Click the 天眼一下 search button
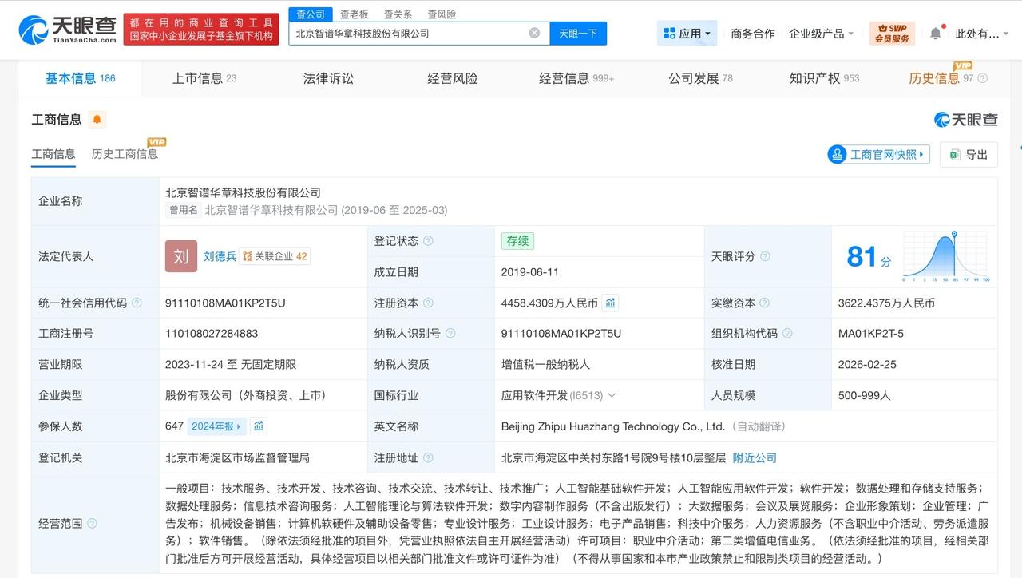The height and width of the screenshot is (578, 1022). (x=578, y=33)
